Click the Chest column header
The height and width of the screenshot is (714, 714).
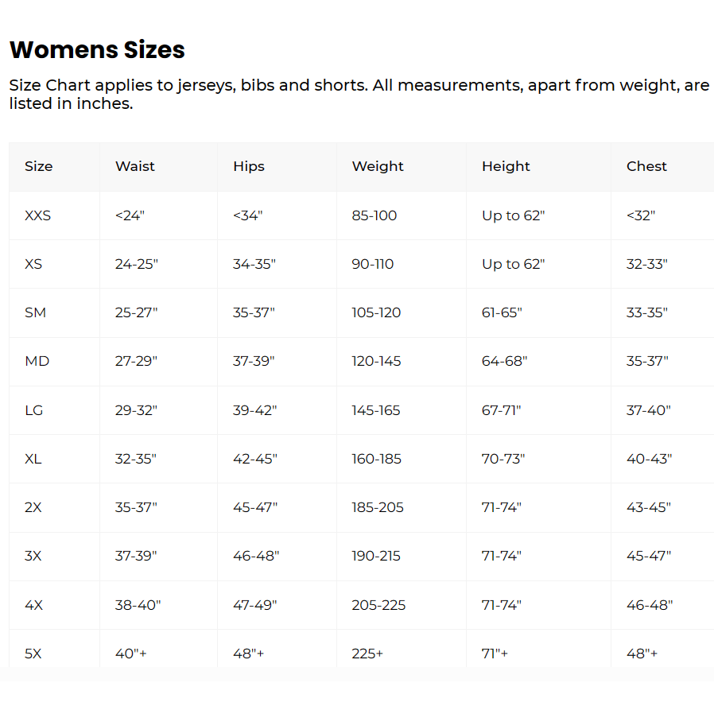click(646, 166)
